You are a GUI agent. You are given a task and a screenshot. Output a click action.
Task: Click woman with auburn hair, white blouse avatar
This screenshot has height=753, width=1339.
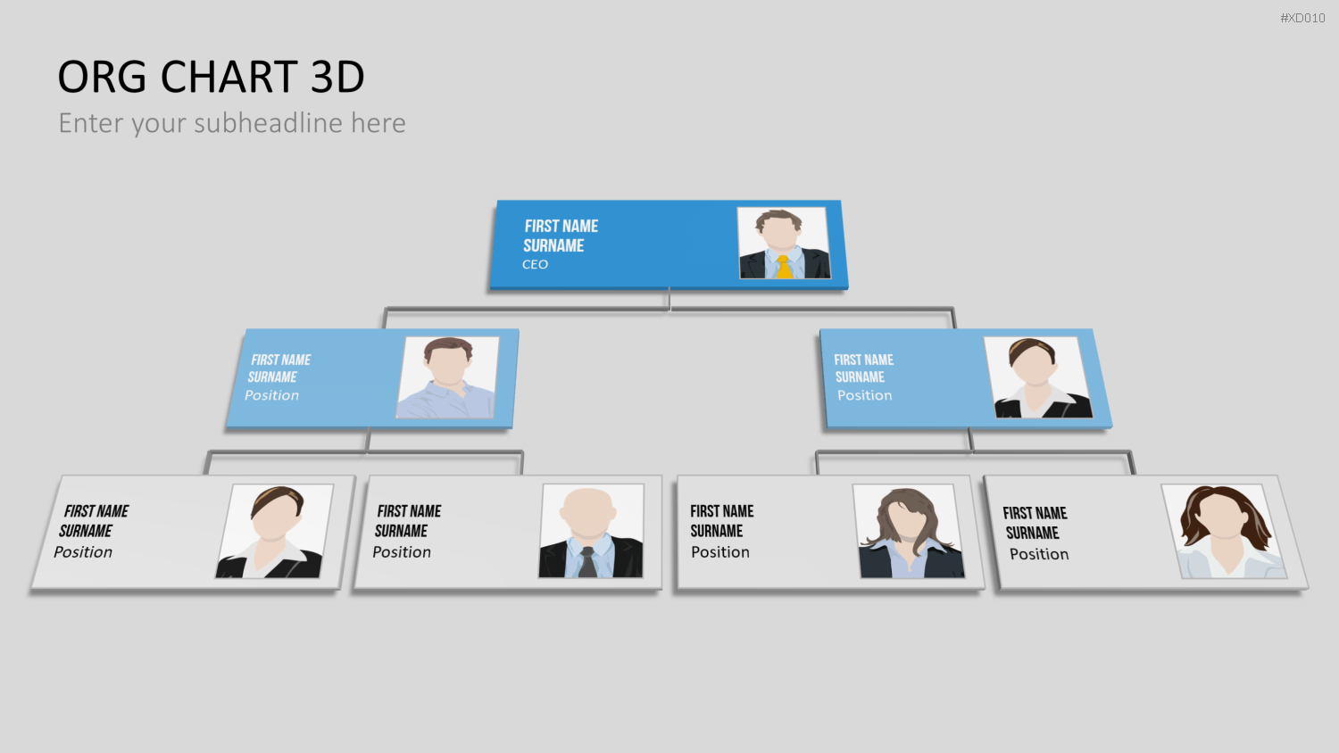point(1224,531)
